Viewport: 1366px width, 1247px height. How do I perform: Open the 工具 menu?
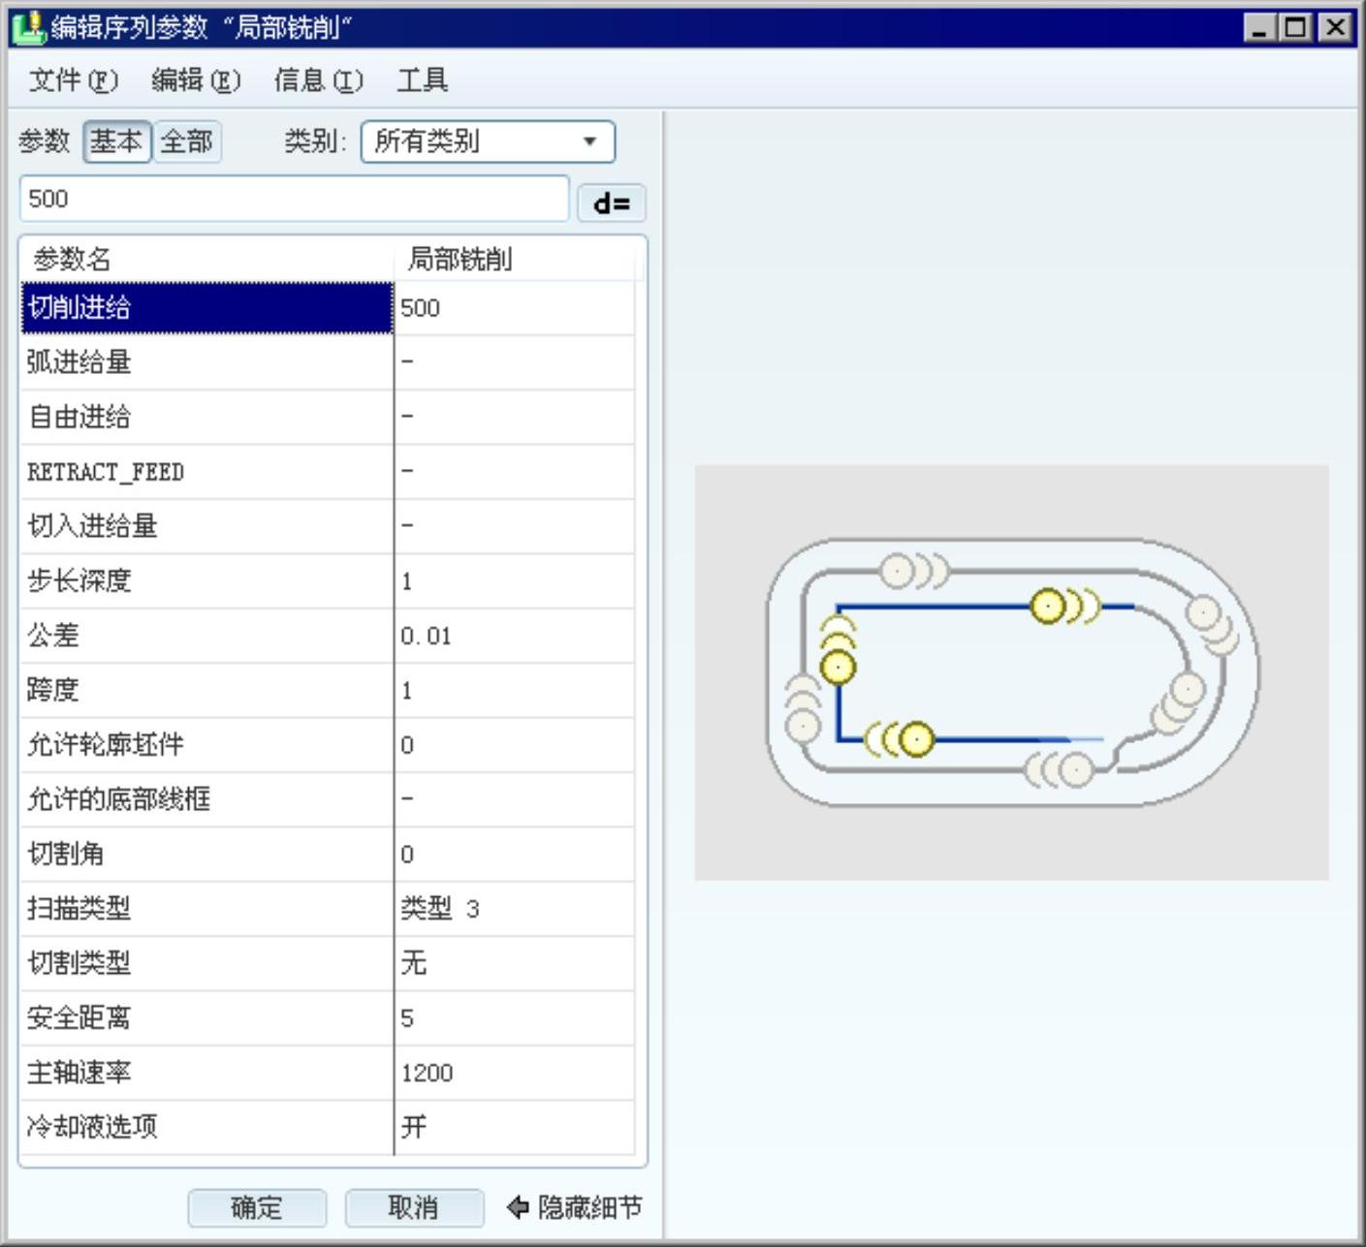point(422,79)
